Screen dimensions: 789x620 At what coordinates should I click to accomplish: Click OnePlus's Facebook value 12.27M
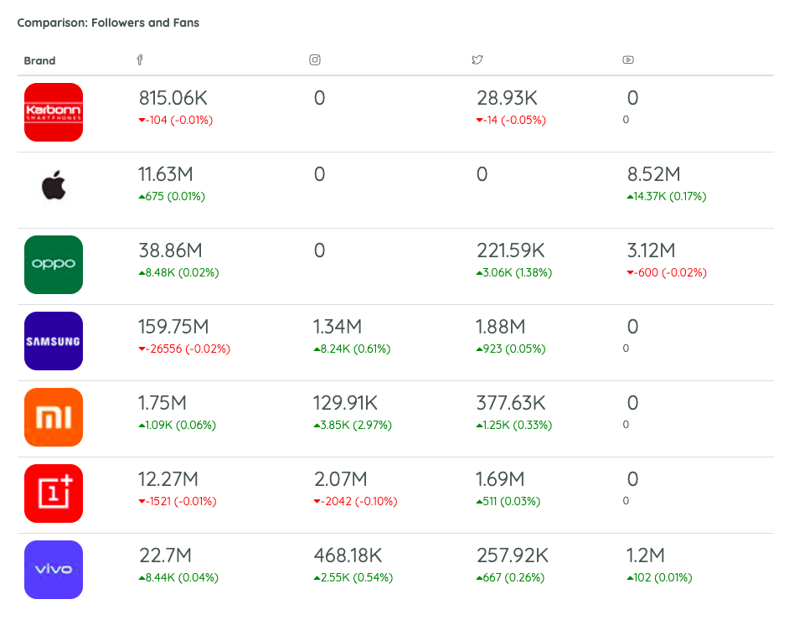click(x=168, y=479)
